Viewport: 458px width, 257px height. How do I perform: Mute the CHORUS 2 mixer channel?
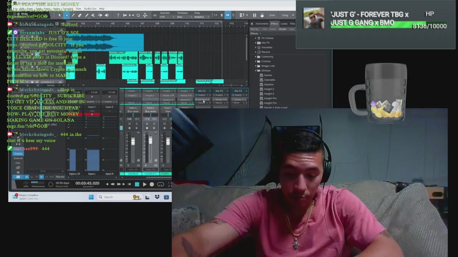[147, 124]
